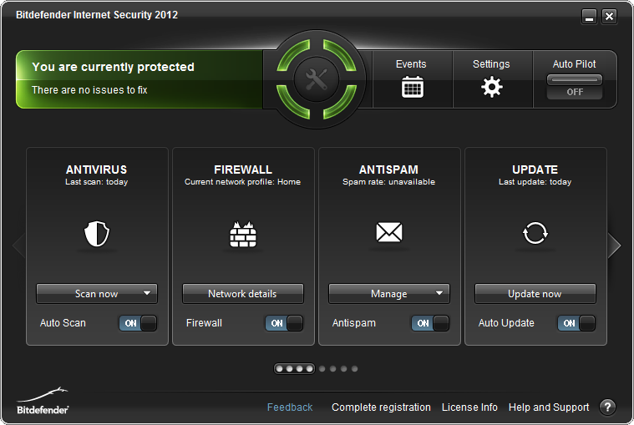Open the Events calendar icon
This screenshot has width=634, height=425.
pyautogui.click(x=411, y=87)
